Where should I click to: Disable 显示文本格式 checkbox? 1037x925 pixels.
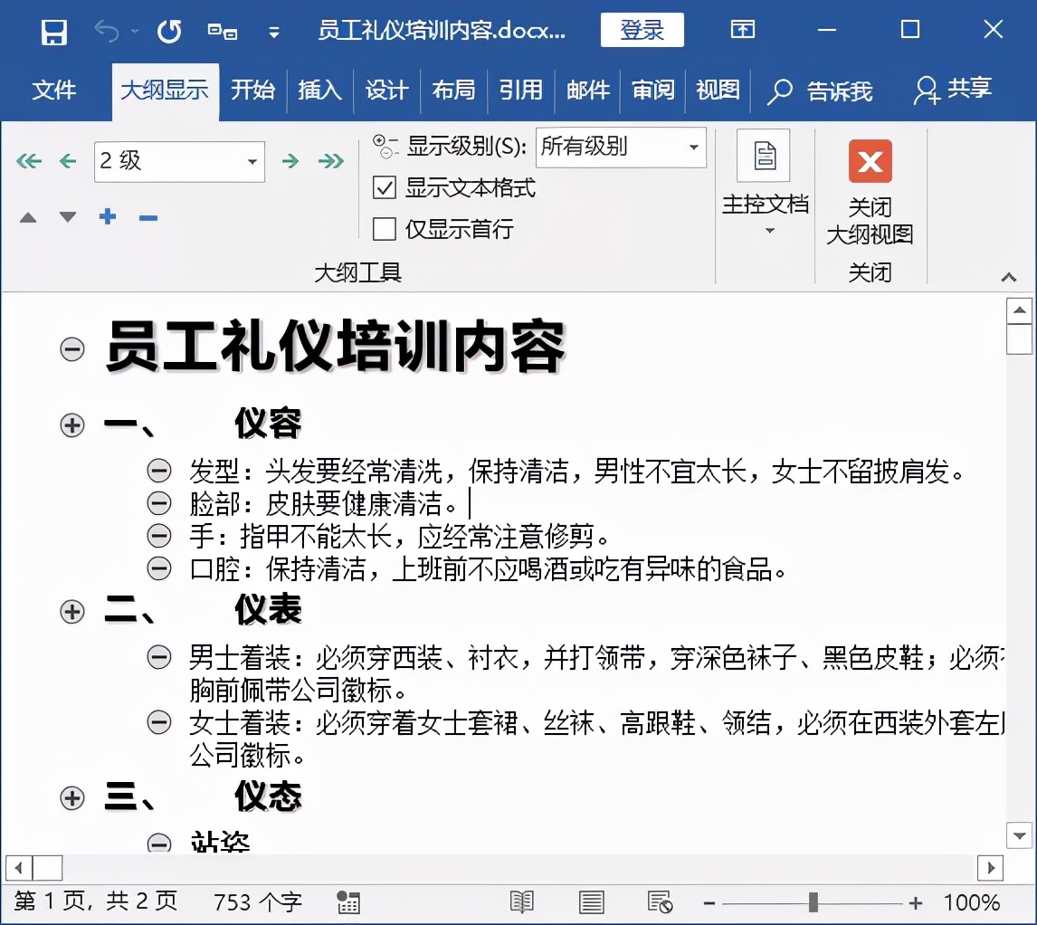385,187
